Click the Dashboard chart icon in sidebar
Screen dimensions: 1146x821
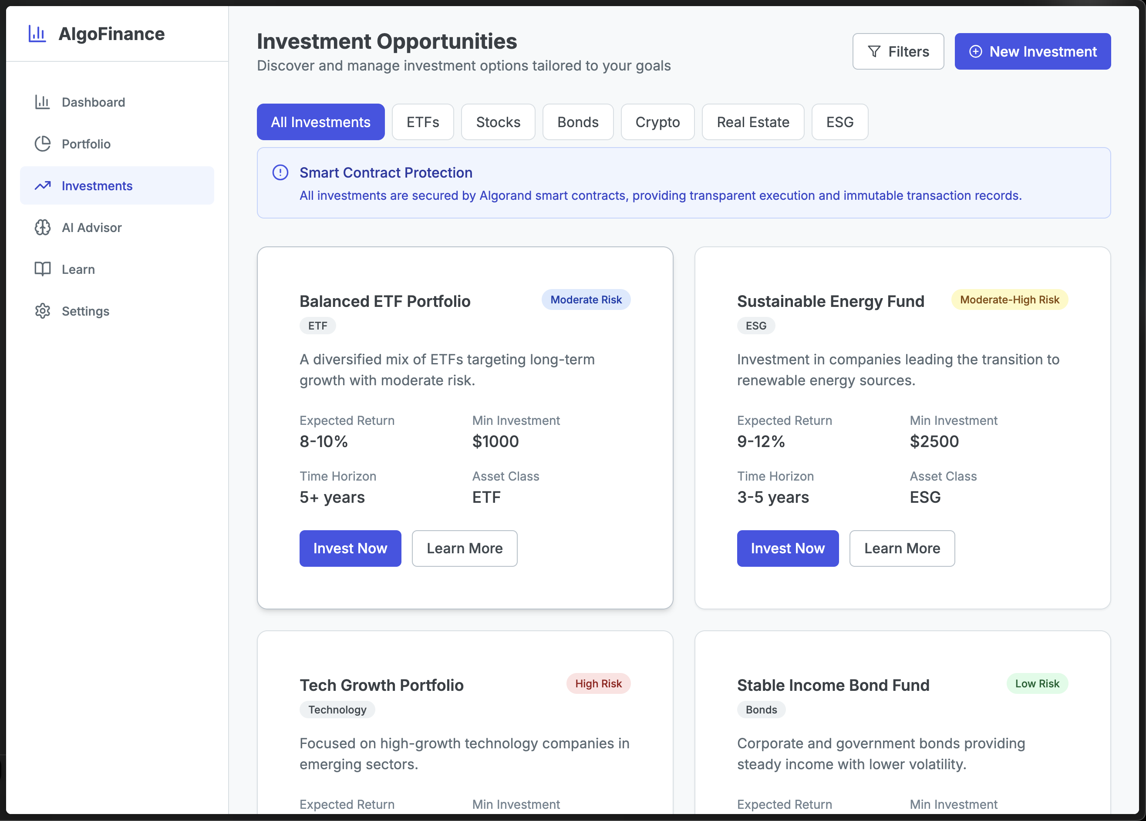tap(42, 102)
